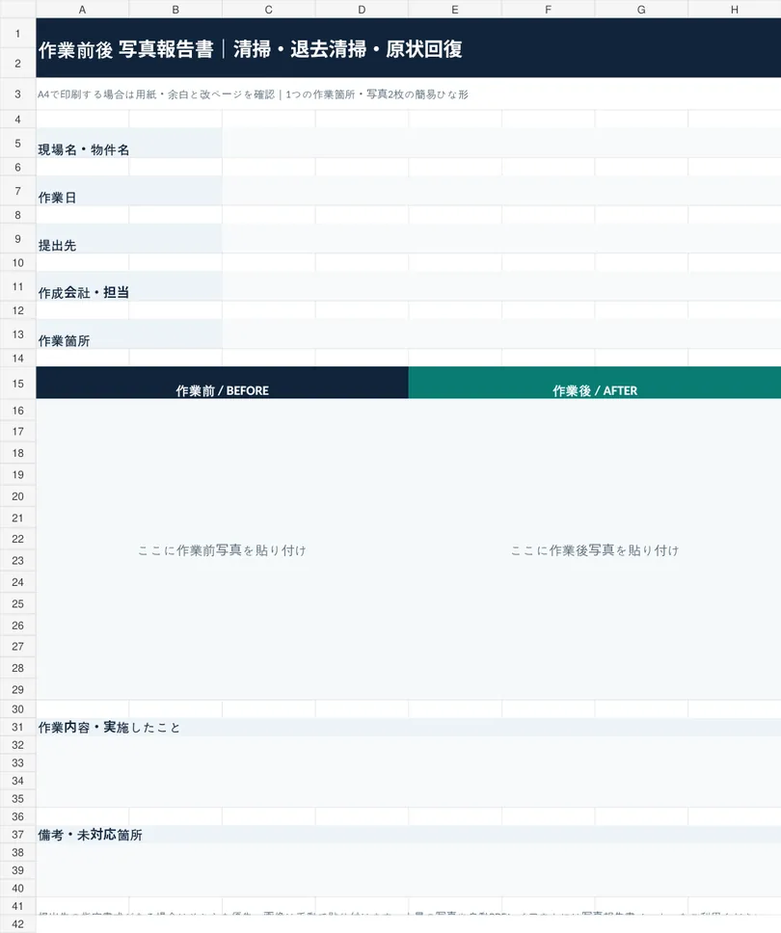Click the '作業日' label cell
781x933 pixels.
pos(129,191)
